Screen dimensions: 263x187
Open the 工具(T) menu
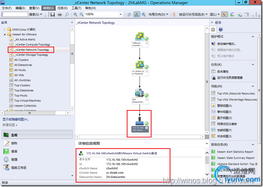76,8
